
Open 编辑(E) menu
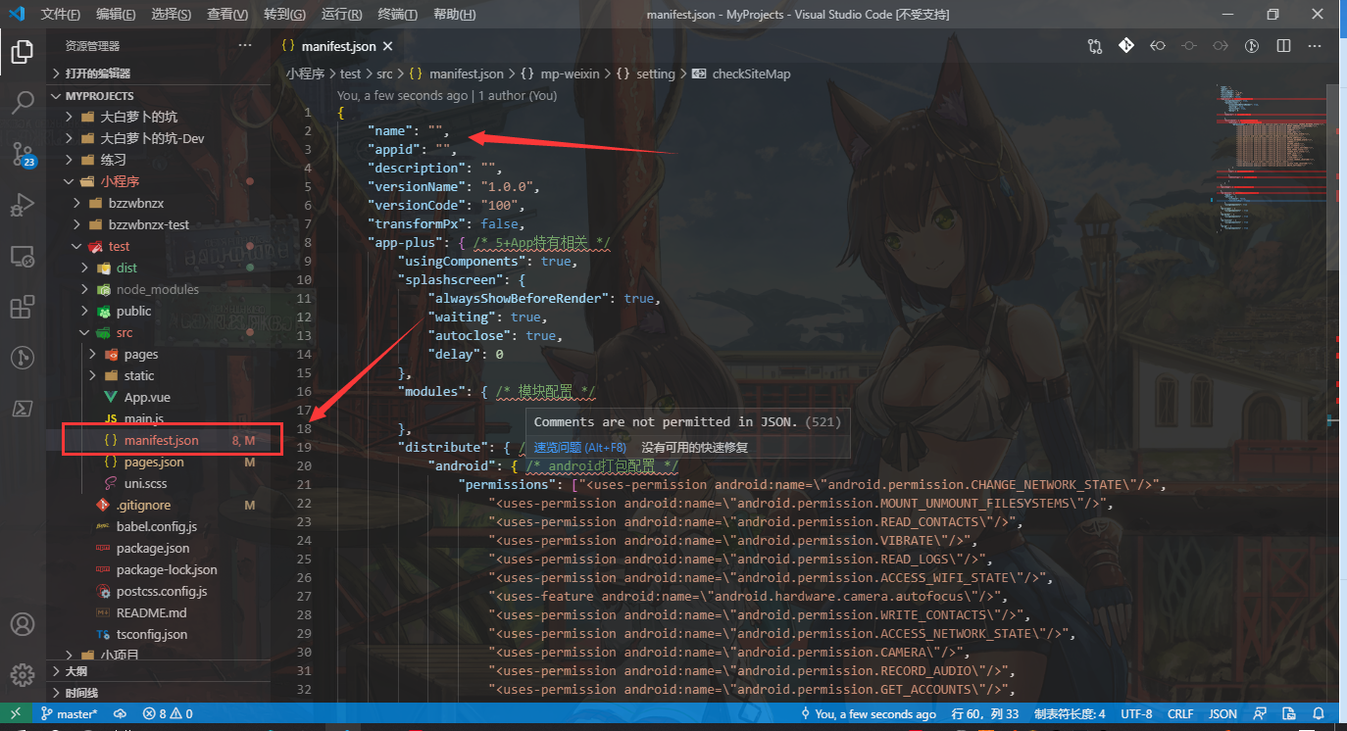(117, 15)
